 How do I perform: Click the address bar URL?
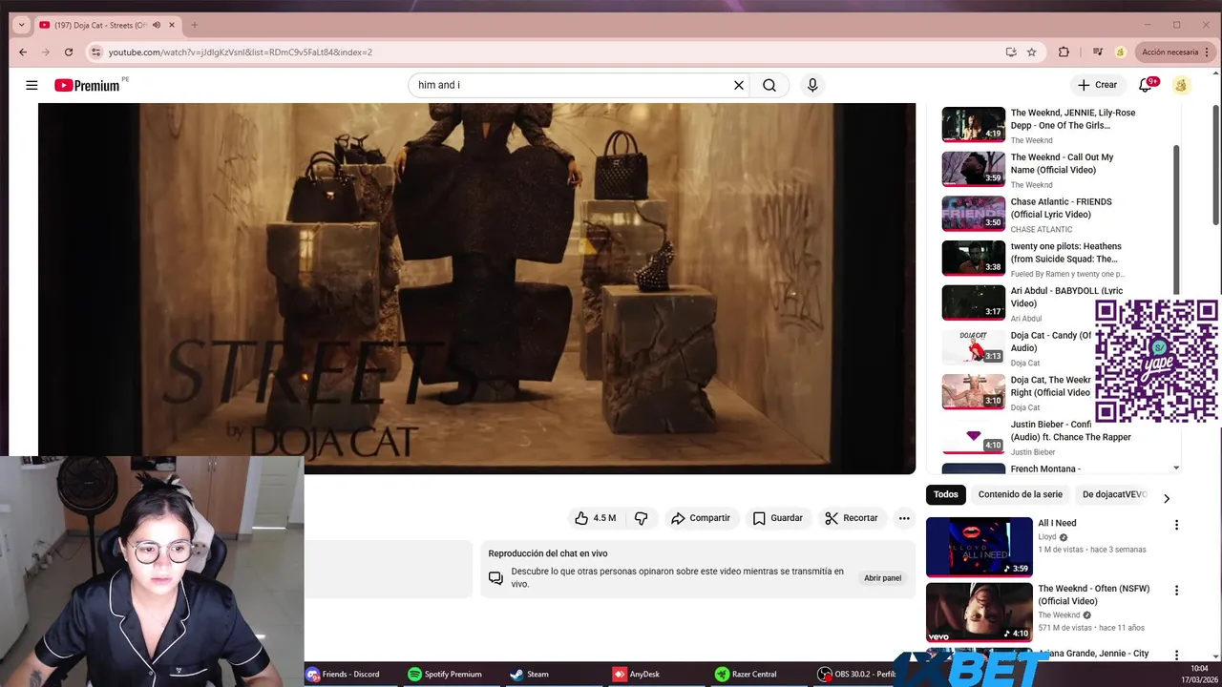[241, 52]
